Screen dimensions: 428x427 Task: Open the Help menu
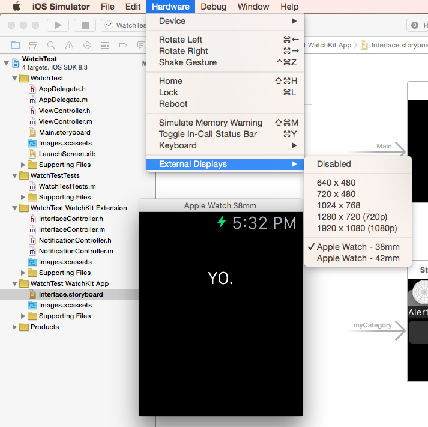point(289,7)
